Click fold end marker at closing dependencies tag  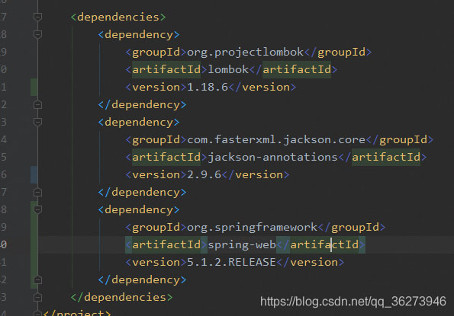37,297
